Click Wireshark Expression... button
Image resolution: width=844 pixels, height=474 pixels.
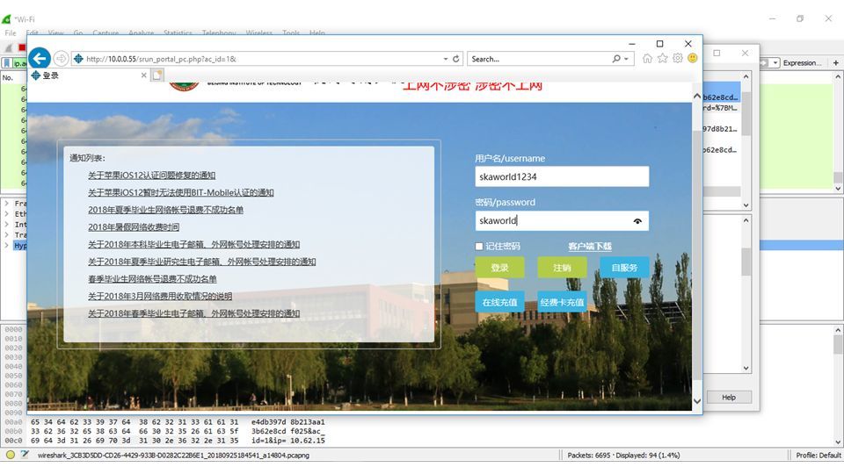point(802,63)
